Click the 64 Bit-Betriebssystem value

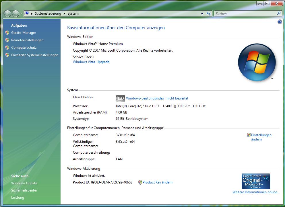click(x=132, y=119)
